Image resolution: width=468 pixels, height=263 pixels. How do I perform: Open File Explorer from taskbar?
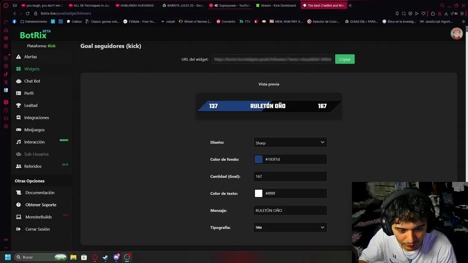click(73, 257)
